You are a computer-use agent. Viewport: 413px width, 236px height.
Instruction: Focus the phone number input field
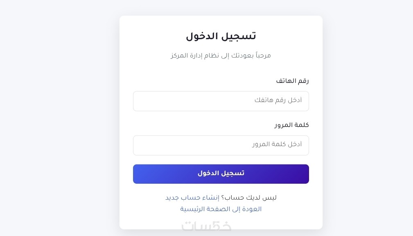click(221, 101)
